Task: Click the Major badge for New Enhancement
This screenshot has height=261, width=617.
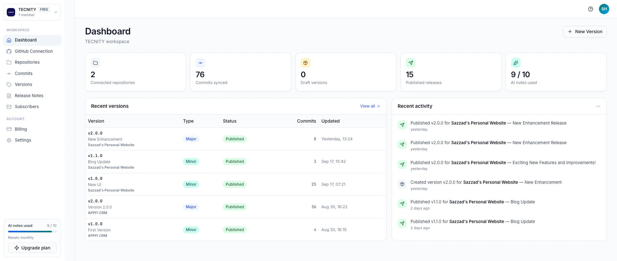Action: pyautogui.click(x=191, y=139)
